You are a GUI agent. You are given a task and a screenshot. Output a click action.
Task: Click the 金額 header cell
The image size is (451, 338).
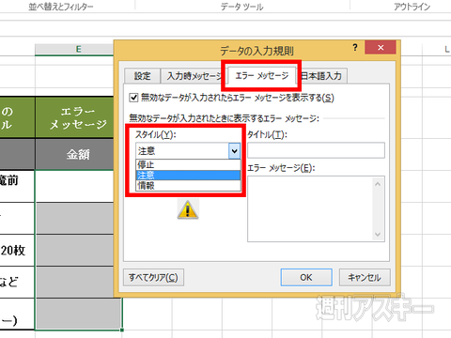click(x=74, y=154)
